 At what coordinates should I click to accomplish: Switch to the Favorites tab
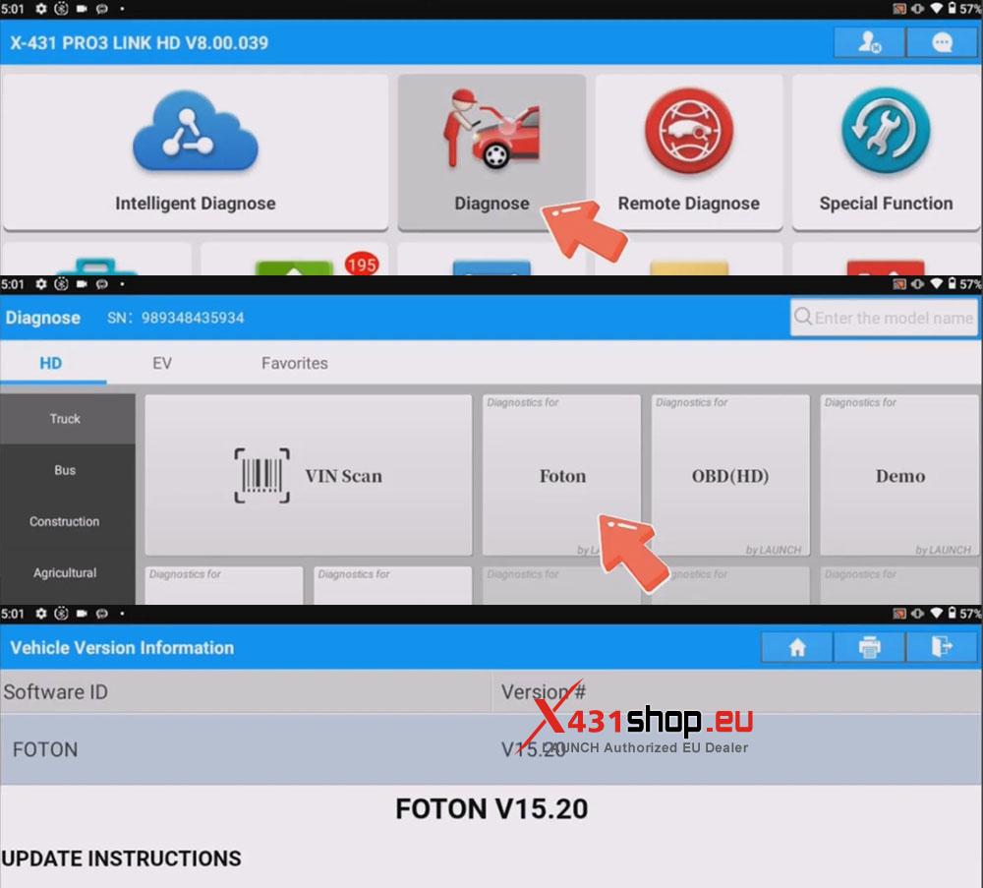pos(294,363)
